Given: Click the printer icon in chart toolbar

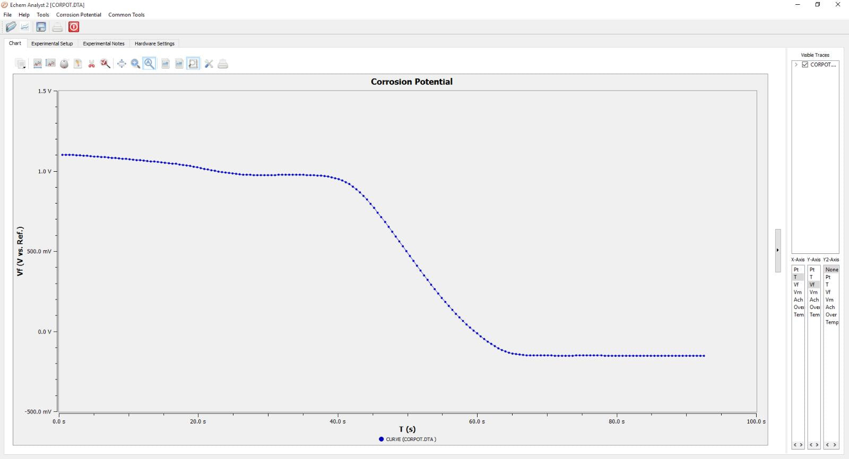Looking at the screenshot, I should (223, 64).
